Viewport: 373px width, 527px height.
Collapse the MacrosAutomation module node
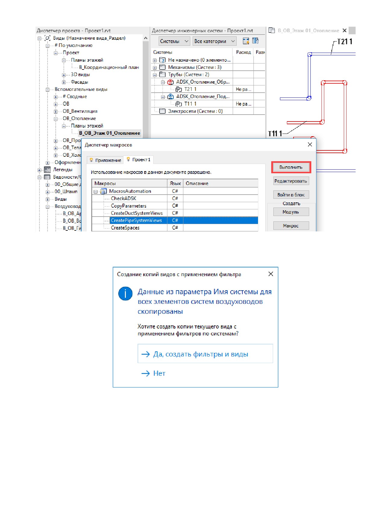tap(96, 192)
